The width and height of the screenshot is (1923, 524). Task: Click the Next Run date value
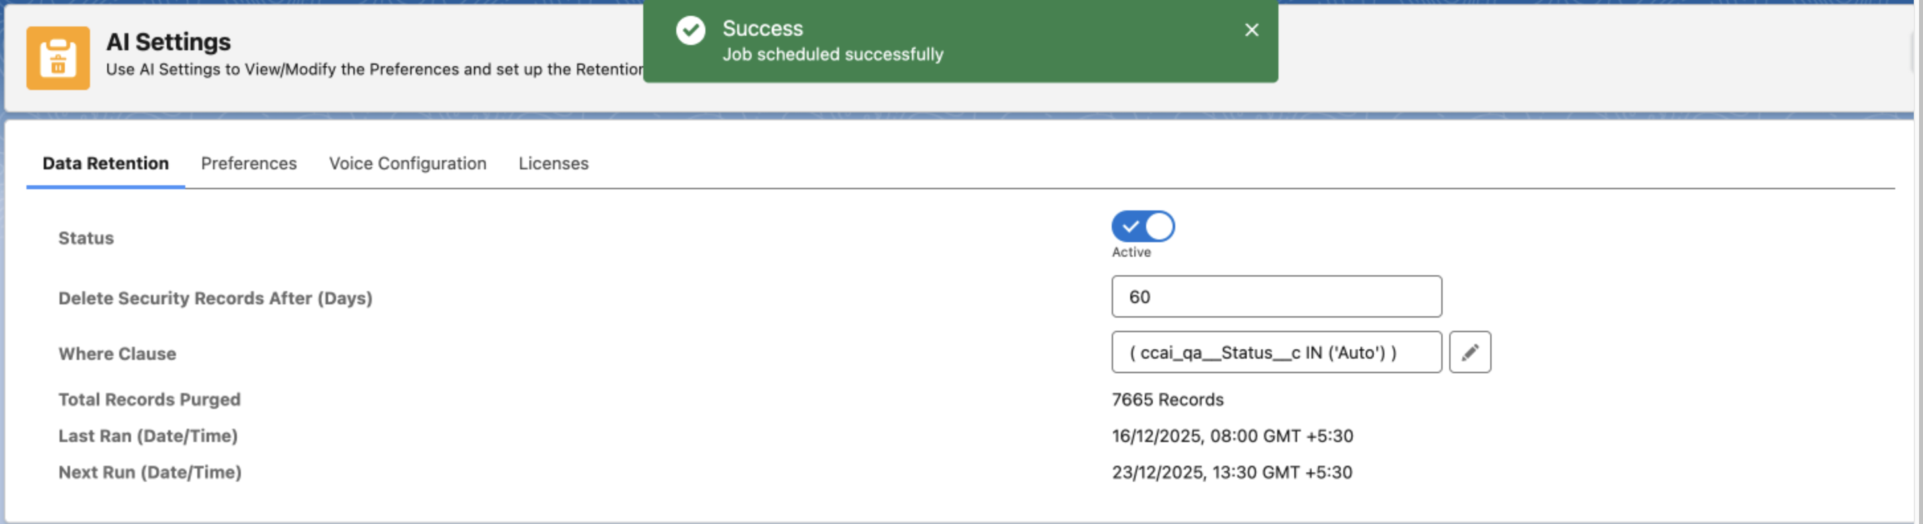[x=1231, y=472]
